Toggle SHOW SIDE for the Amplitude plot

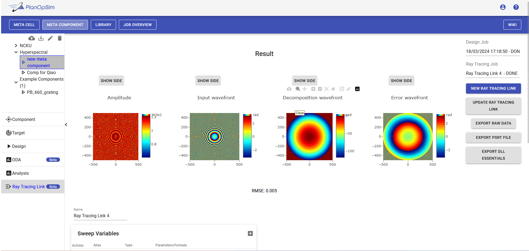coord(111,81)
